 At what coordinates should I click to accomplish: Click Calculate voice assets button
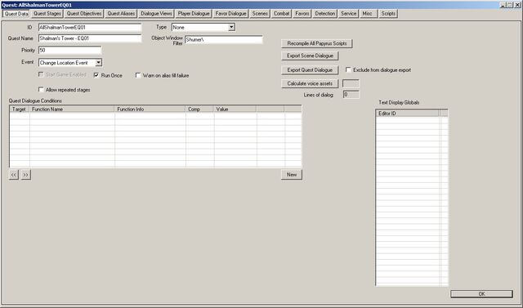pyautogui.click(x=310, y=83)
